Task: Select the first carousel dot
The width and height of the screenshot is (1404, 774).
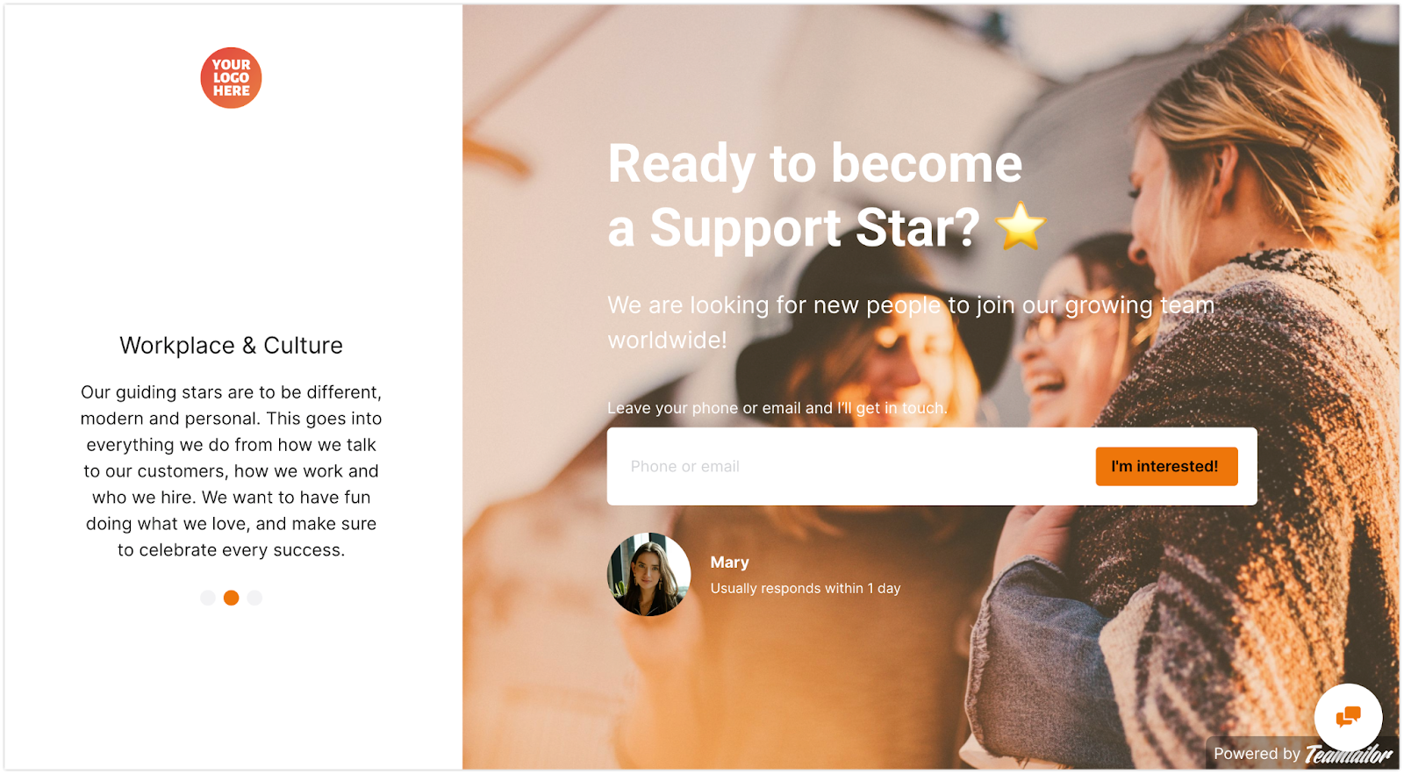Action: (x=208, y=598)
